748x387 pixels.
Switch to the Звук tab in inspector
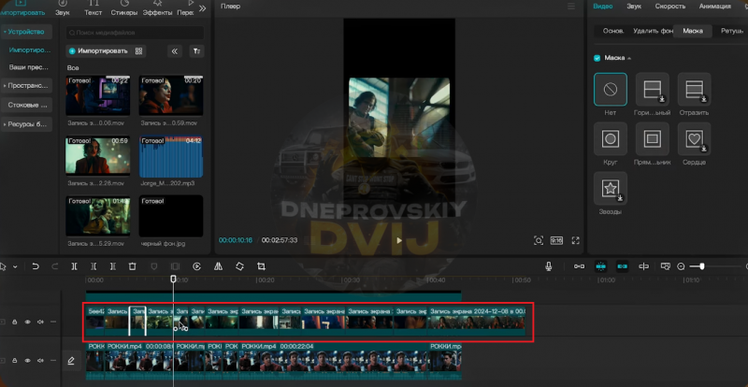click(634, 7)
